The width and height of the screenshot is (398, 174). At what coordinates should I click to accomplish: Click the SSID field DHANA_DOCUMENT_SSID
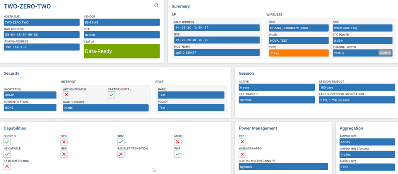pyautogui.click(x=299, y=28)
